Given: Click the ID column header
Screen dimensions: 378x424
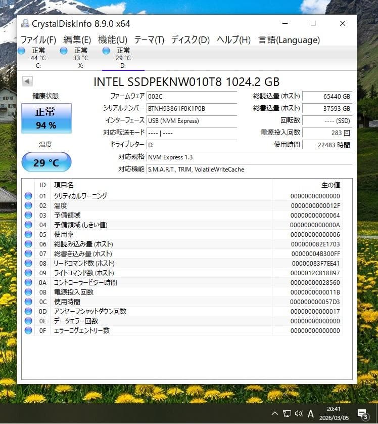Looking at the screenshot, I should click(x=42, y=185).
